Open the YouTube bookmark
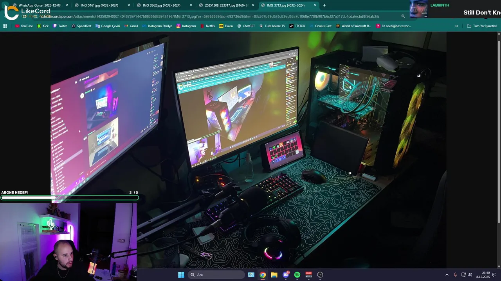501x281 pixels. [24, 26]
